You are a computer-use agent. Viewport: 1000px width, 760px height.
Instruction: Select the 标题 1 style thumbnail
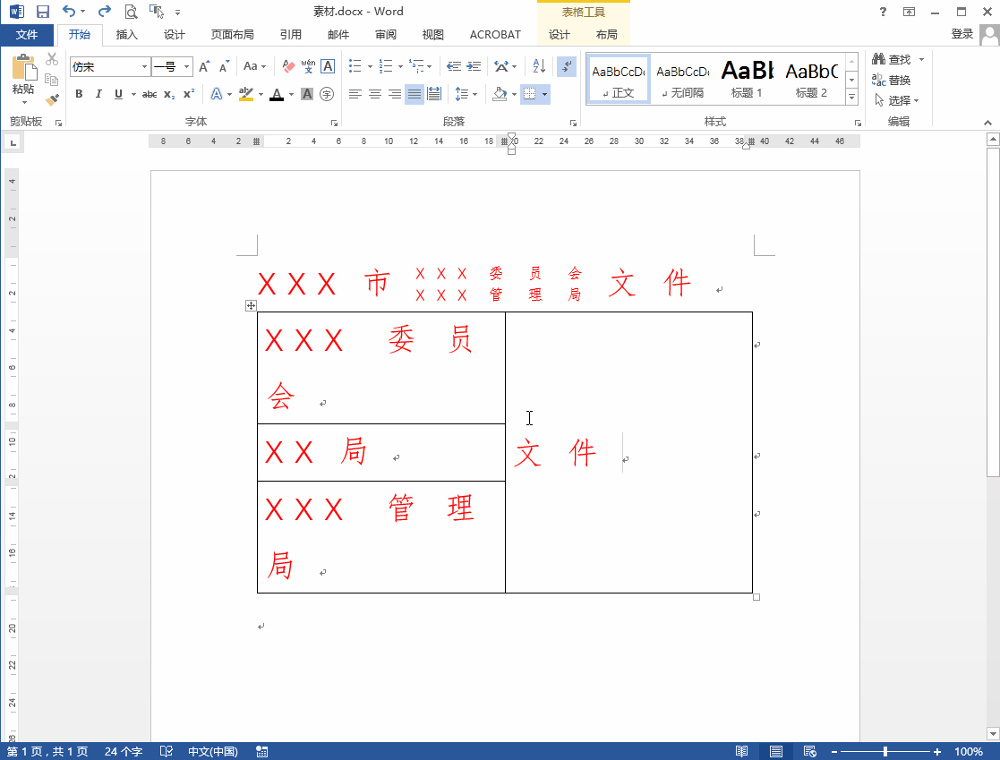point(747,79)
